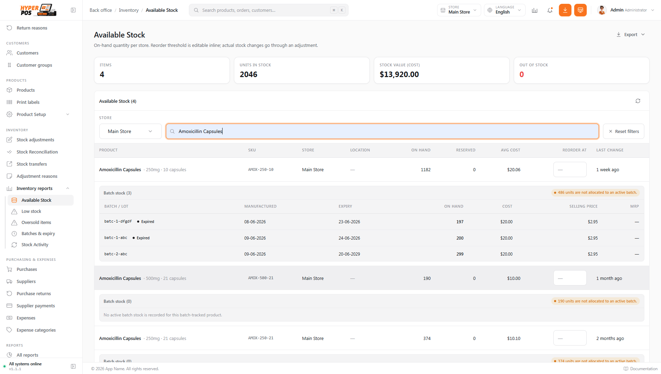
Task: Open the orange POS register icon button
Action: (x=580, y=10)
